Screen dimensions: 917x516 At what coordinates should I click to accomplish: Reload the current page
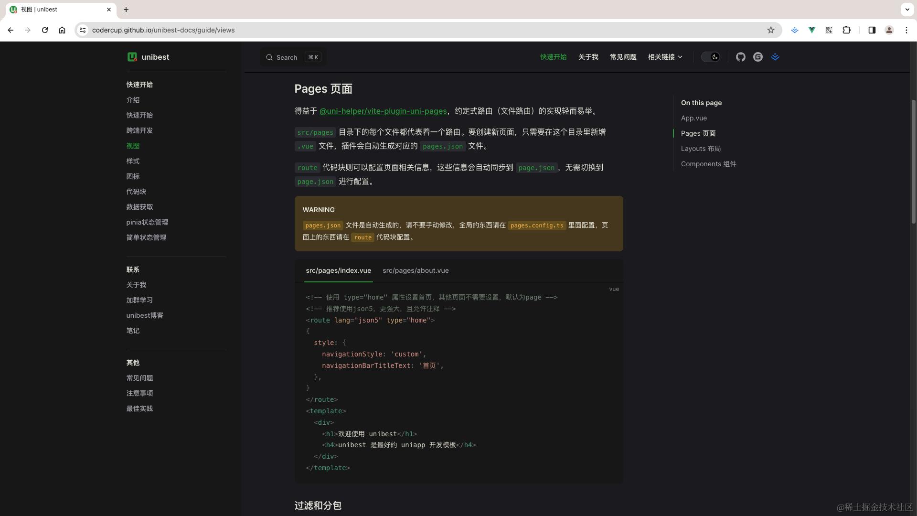(x=45, y=30)
